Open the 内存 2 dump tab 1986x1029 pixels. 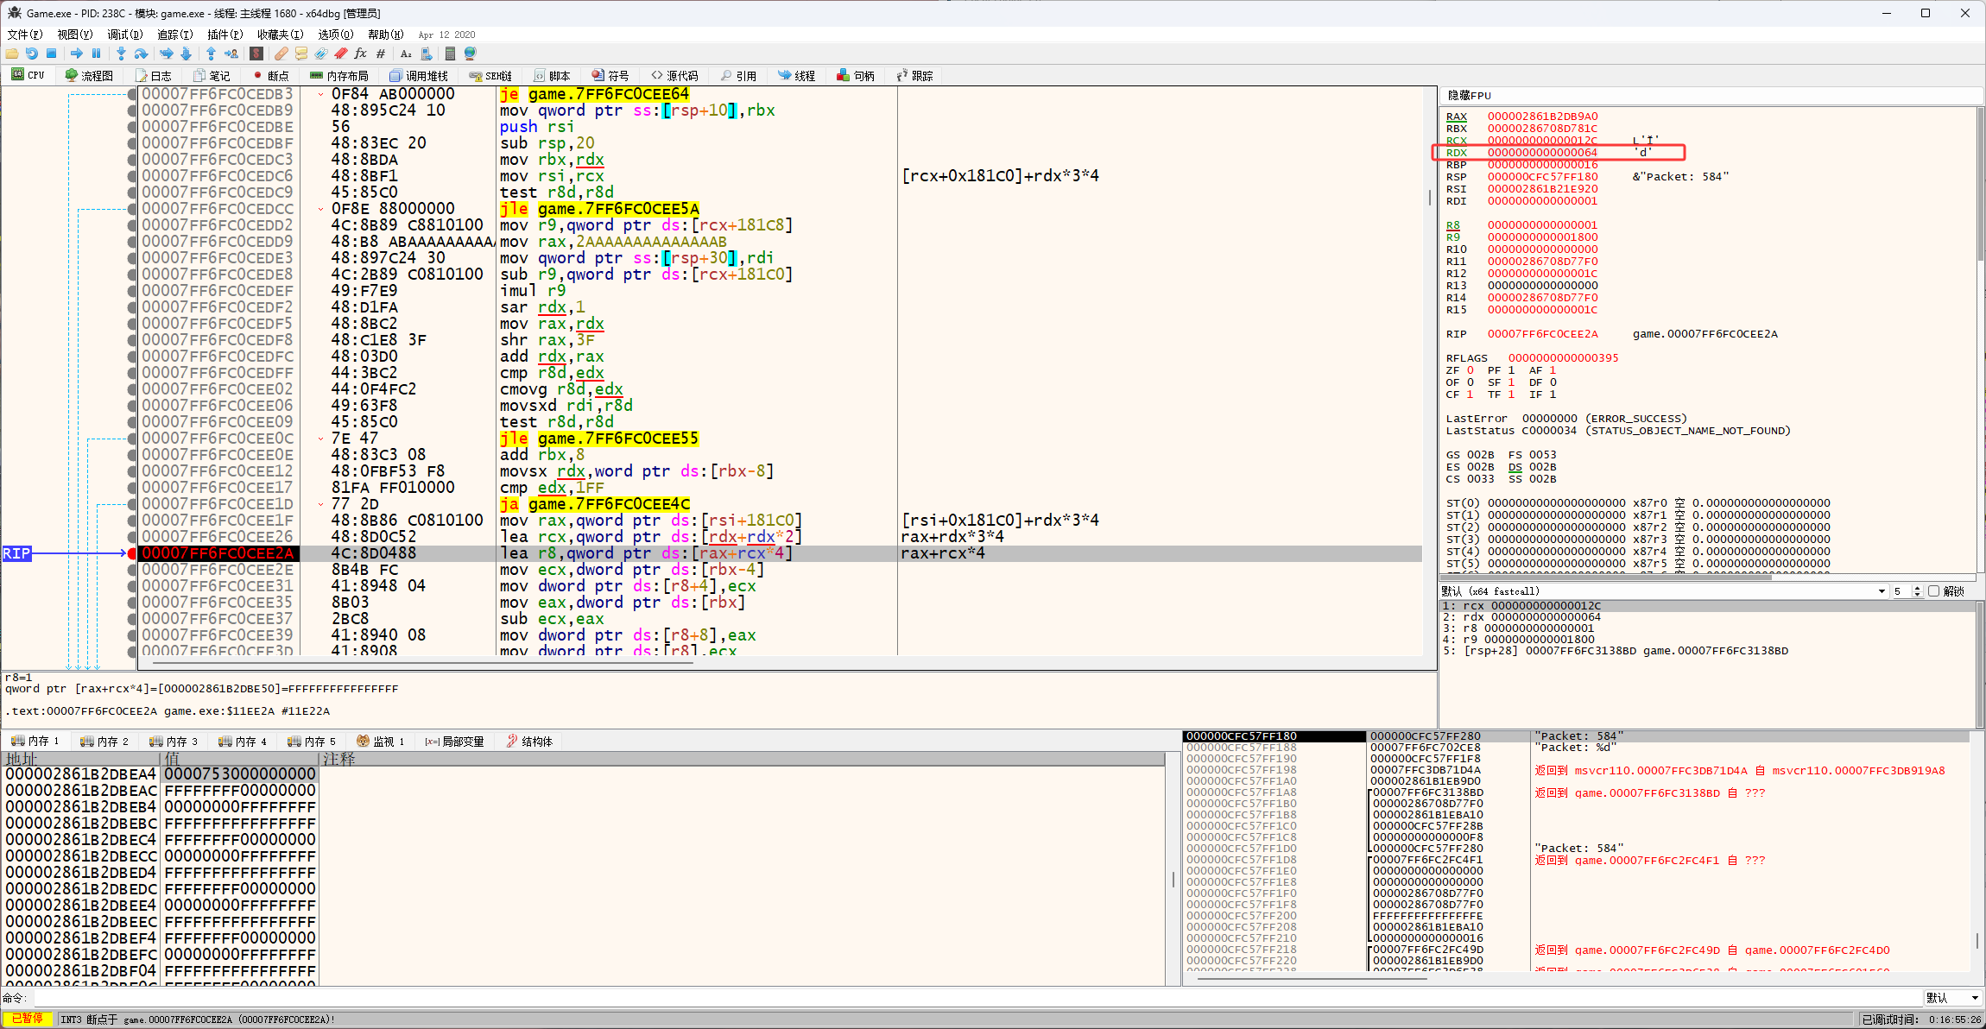(x=104, y=742)
